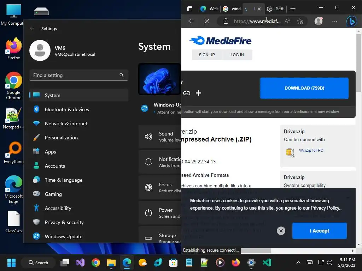Open a new tab in Edge
Image resolution: width=362 pixels, height=271 pixels.
293,9
